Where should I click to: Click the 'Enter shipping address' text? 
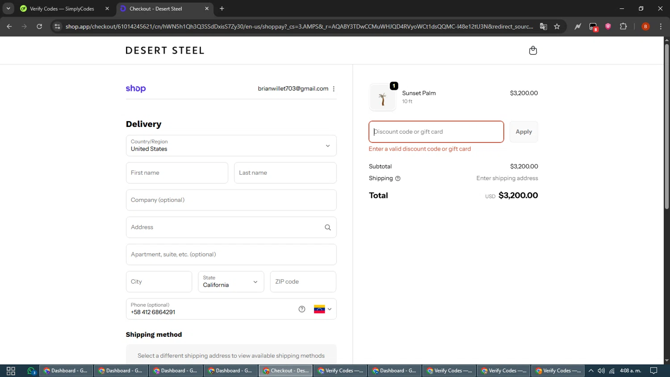[507, 178]
